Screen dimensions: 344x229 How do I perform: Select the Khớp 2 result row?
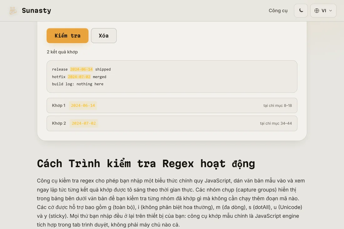(x=172, y=123)
